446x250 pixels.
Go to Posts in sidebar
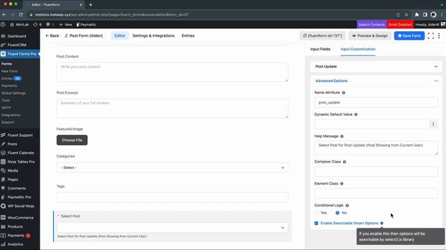point(13,144)
